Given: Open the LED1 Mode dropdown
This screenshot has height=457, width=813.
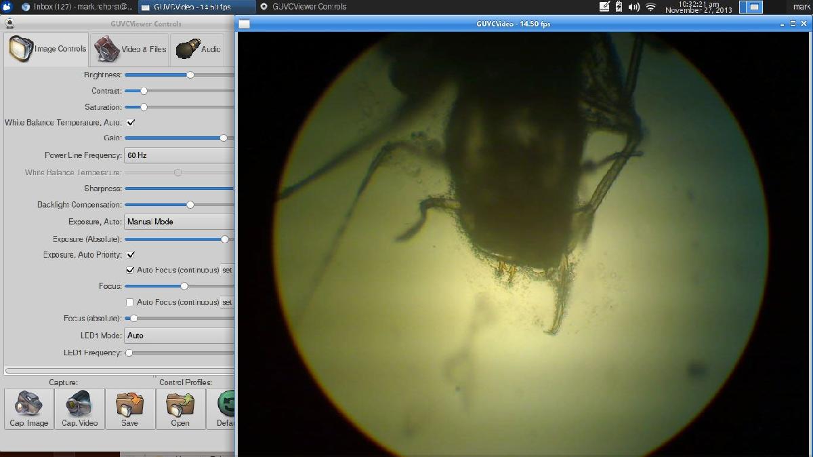Looking at the screenshot, I should (179, 335).
